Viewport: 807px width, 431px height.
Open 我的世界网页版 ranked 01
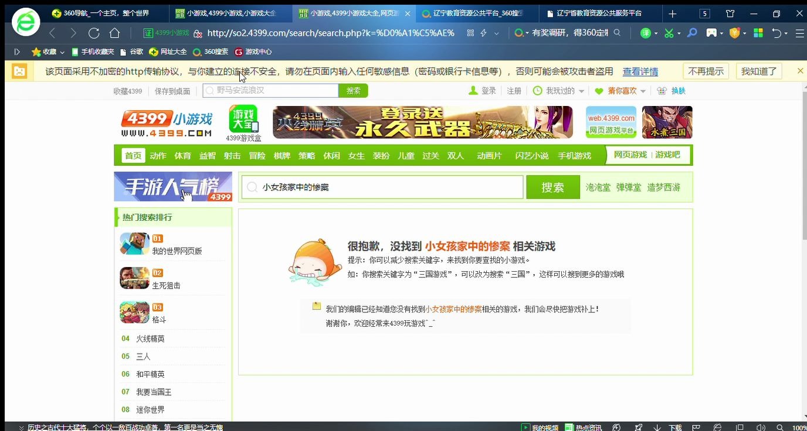(177, 251)
